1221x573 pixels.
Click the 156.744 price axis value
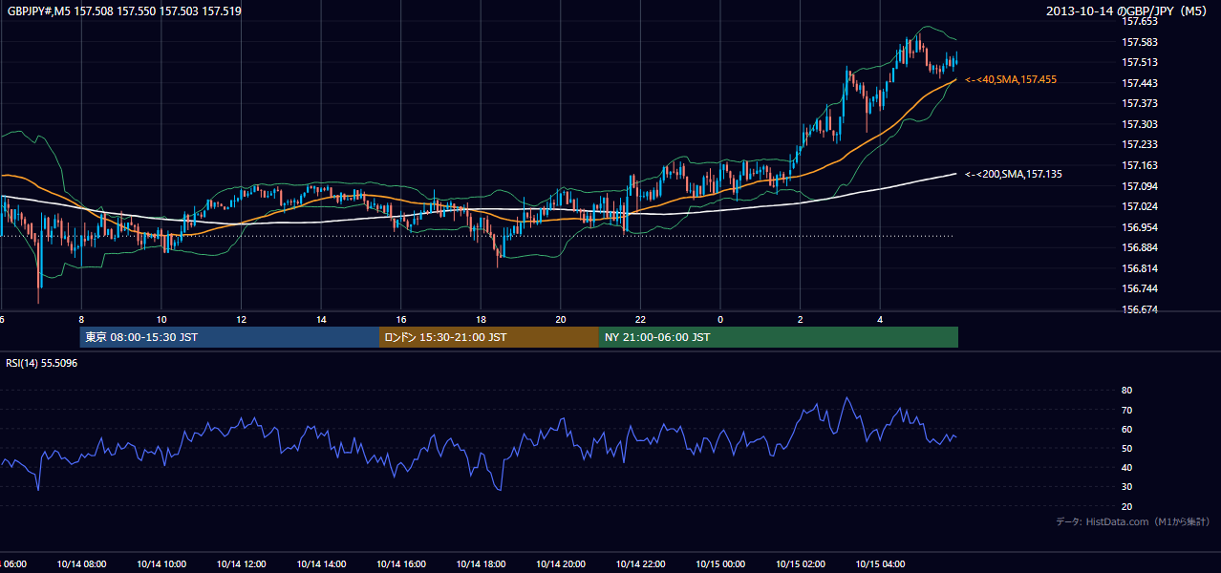point(1140,288)
